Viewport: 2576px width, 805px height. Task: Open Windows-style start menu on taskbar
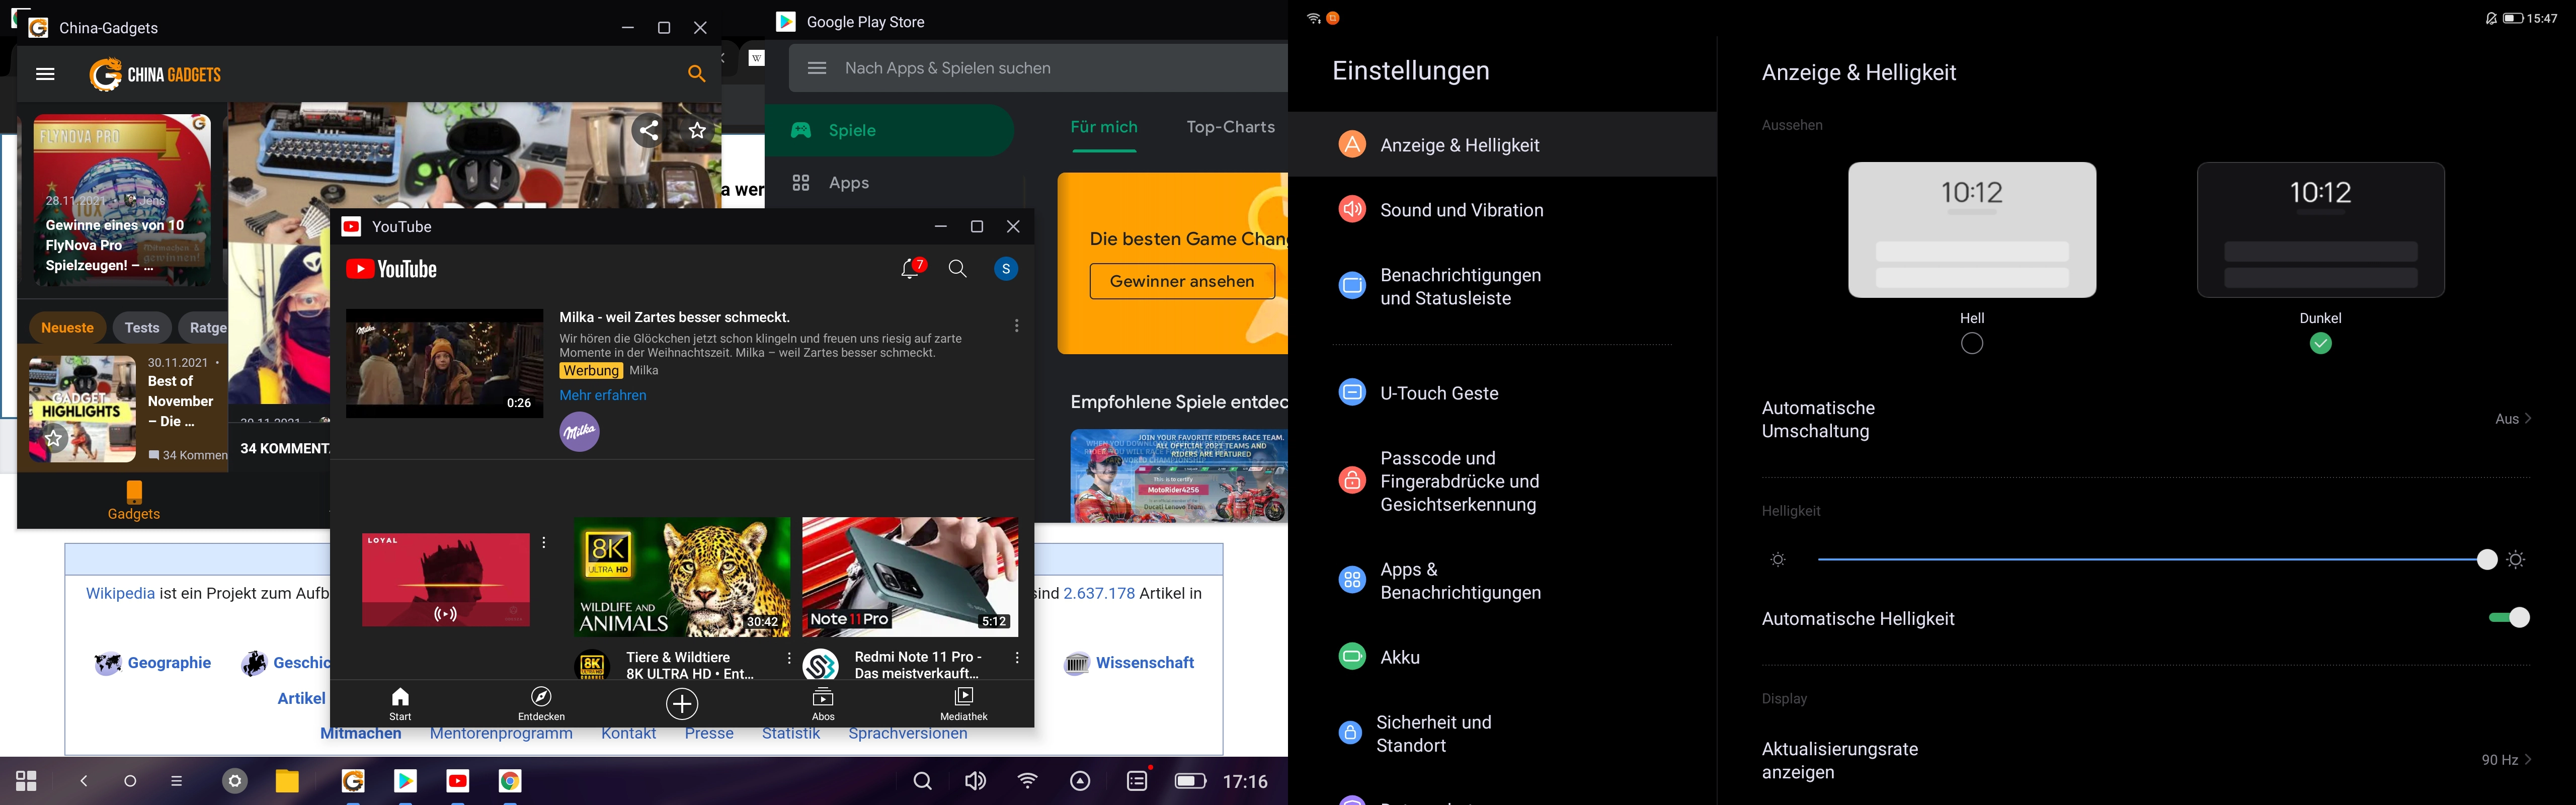pos(27,781)
